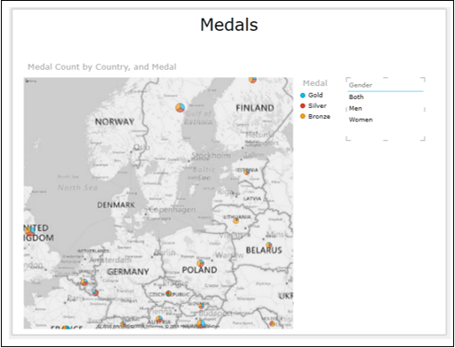Viewport: 455px width, 348px height.
Task: Select 'Both' in the Gender slicer
Action: [x=356, y=97]
